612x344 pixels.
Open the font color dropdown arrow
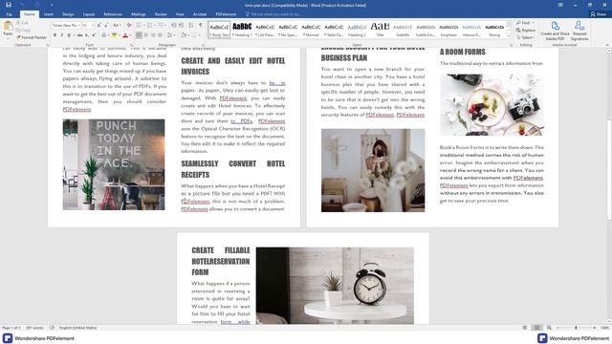click(131, 35)
